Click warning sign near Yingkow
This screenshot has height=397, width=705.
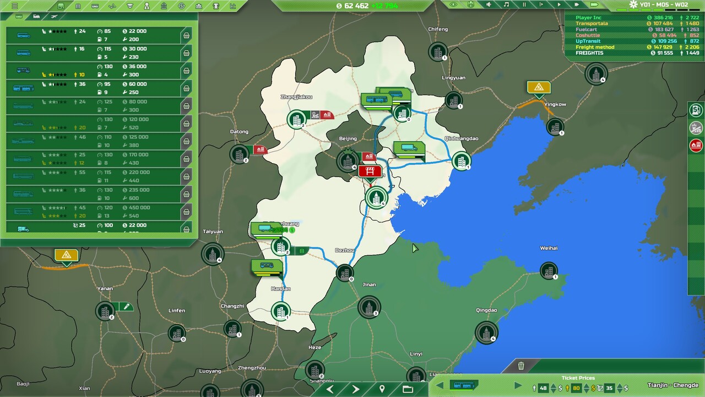(x=538, y=87)
